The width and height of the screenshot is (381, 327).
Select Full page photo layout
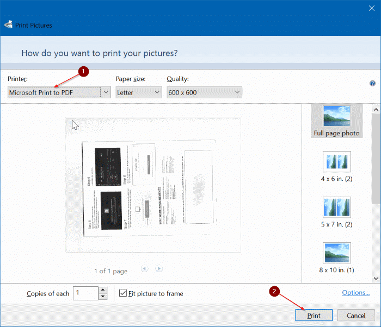[x=336, y=121]
